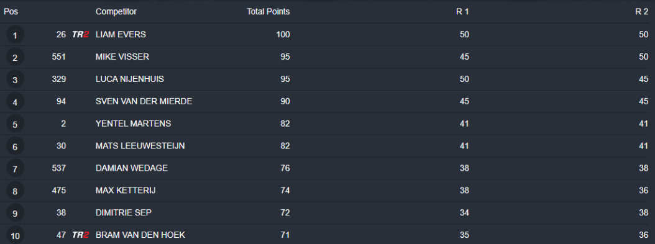Click the position 7 circle badge

[15, 168]
